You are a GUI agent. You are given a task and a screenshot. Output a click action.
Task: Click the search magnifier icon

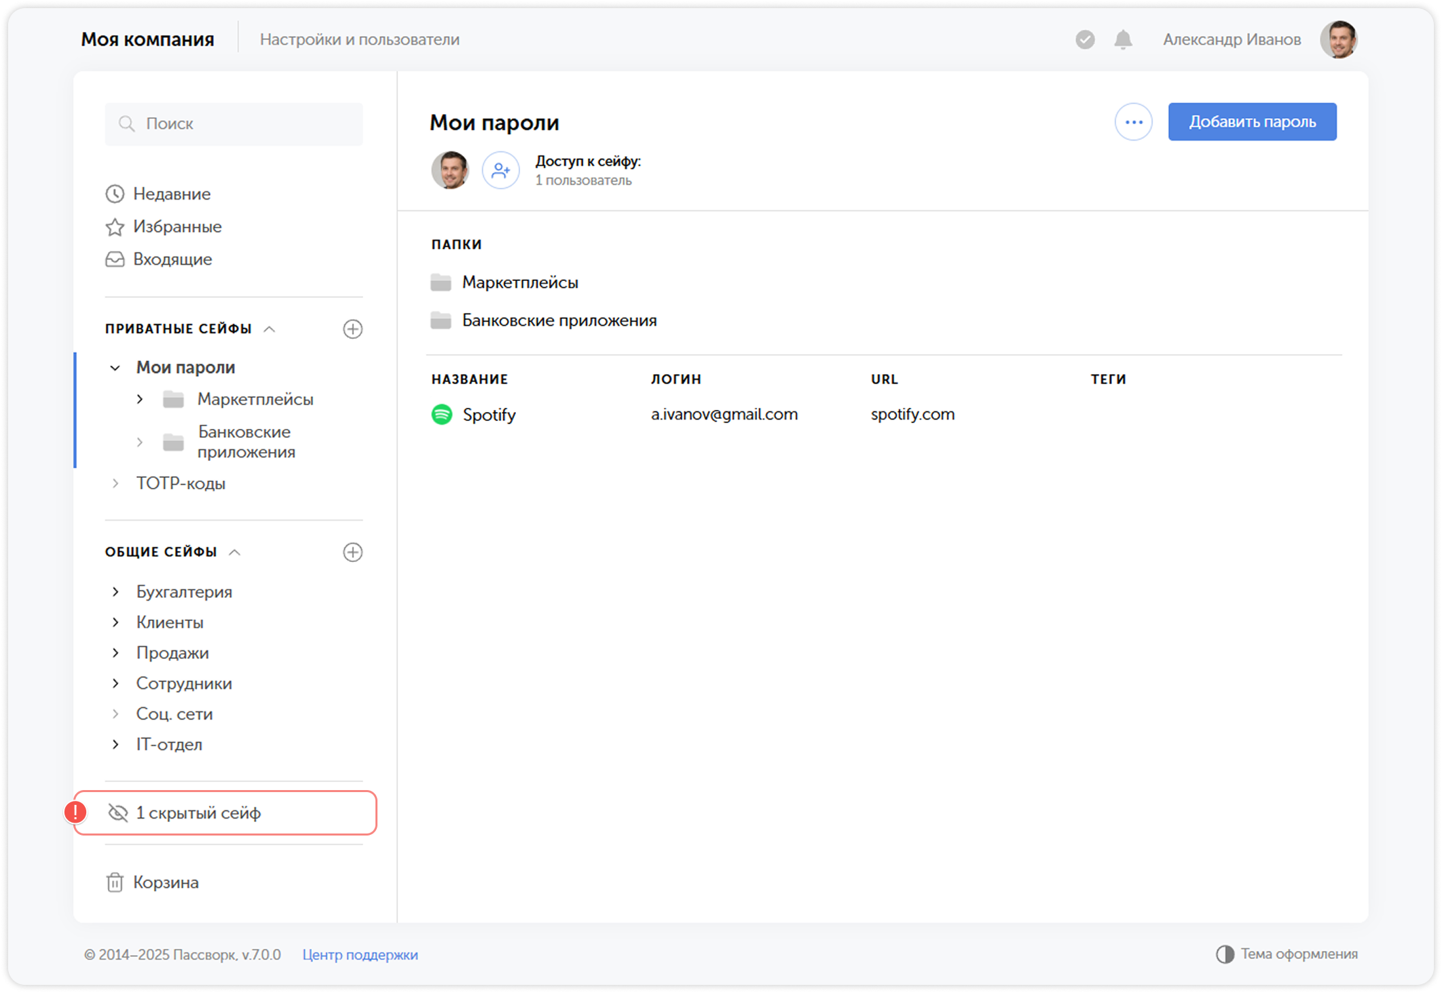click(126, 124)
